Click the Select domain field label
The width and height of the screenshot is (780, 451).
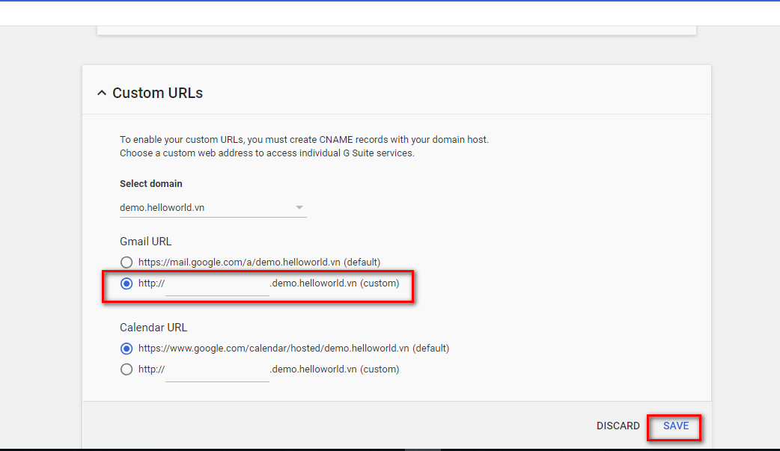[151, 184]
